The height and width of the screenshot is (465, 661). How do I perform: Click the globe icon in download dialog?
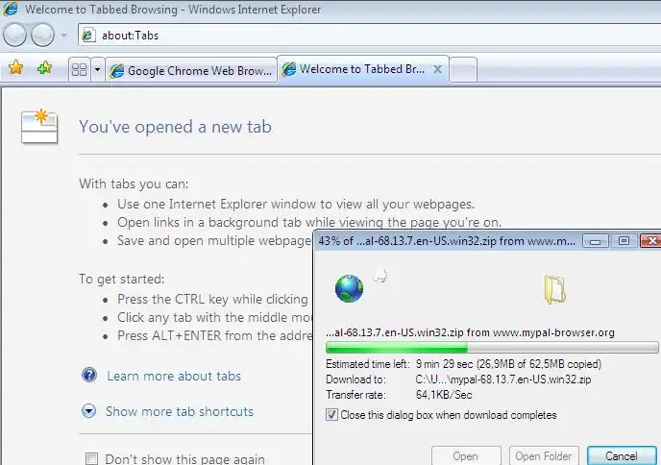(x=349, y=288)
